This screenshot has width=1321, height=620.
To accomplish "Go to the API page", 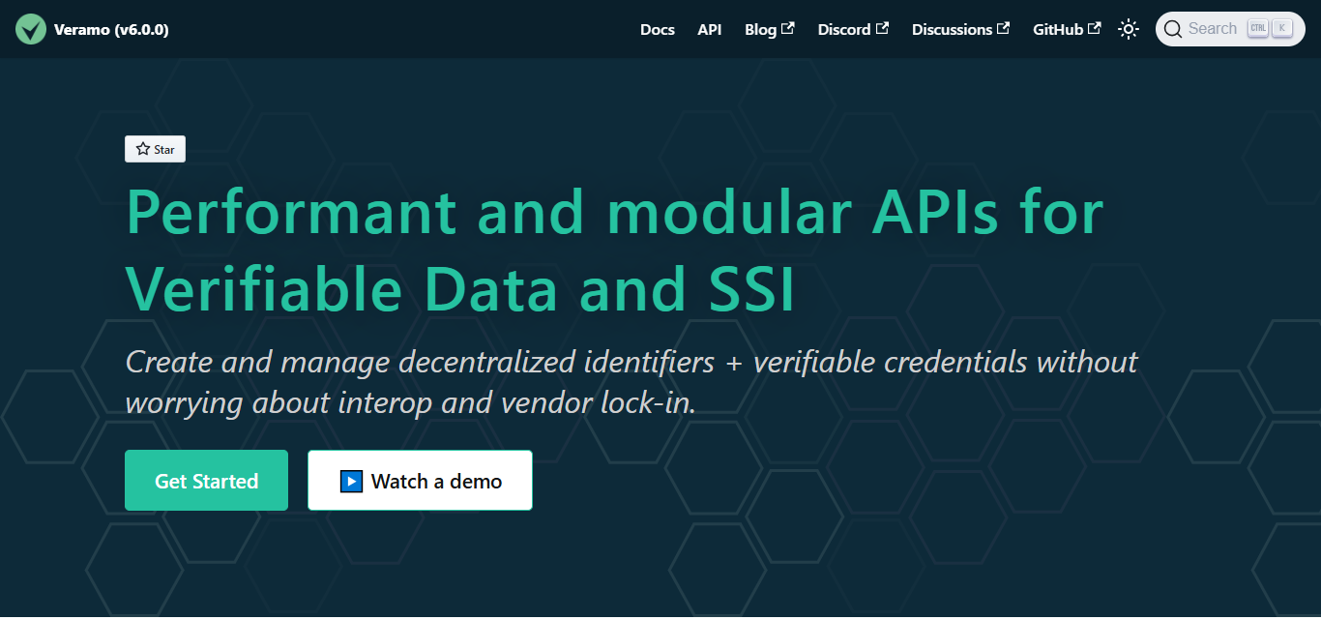I will (x=710, y=29).
